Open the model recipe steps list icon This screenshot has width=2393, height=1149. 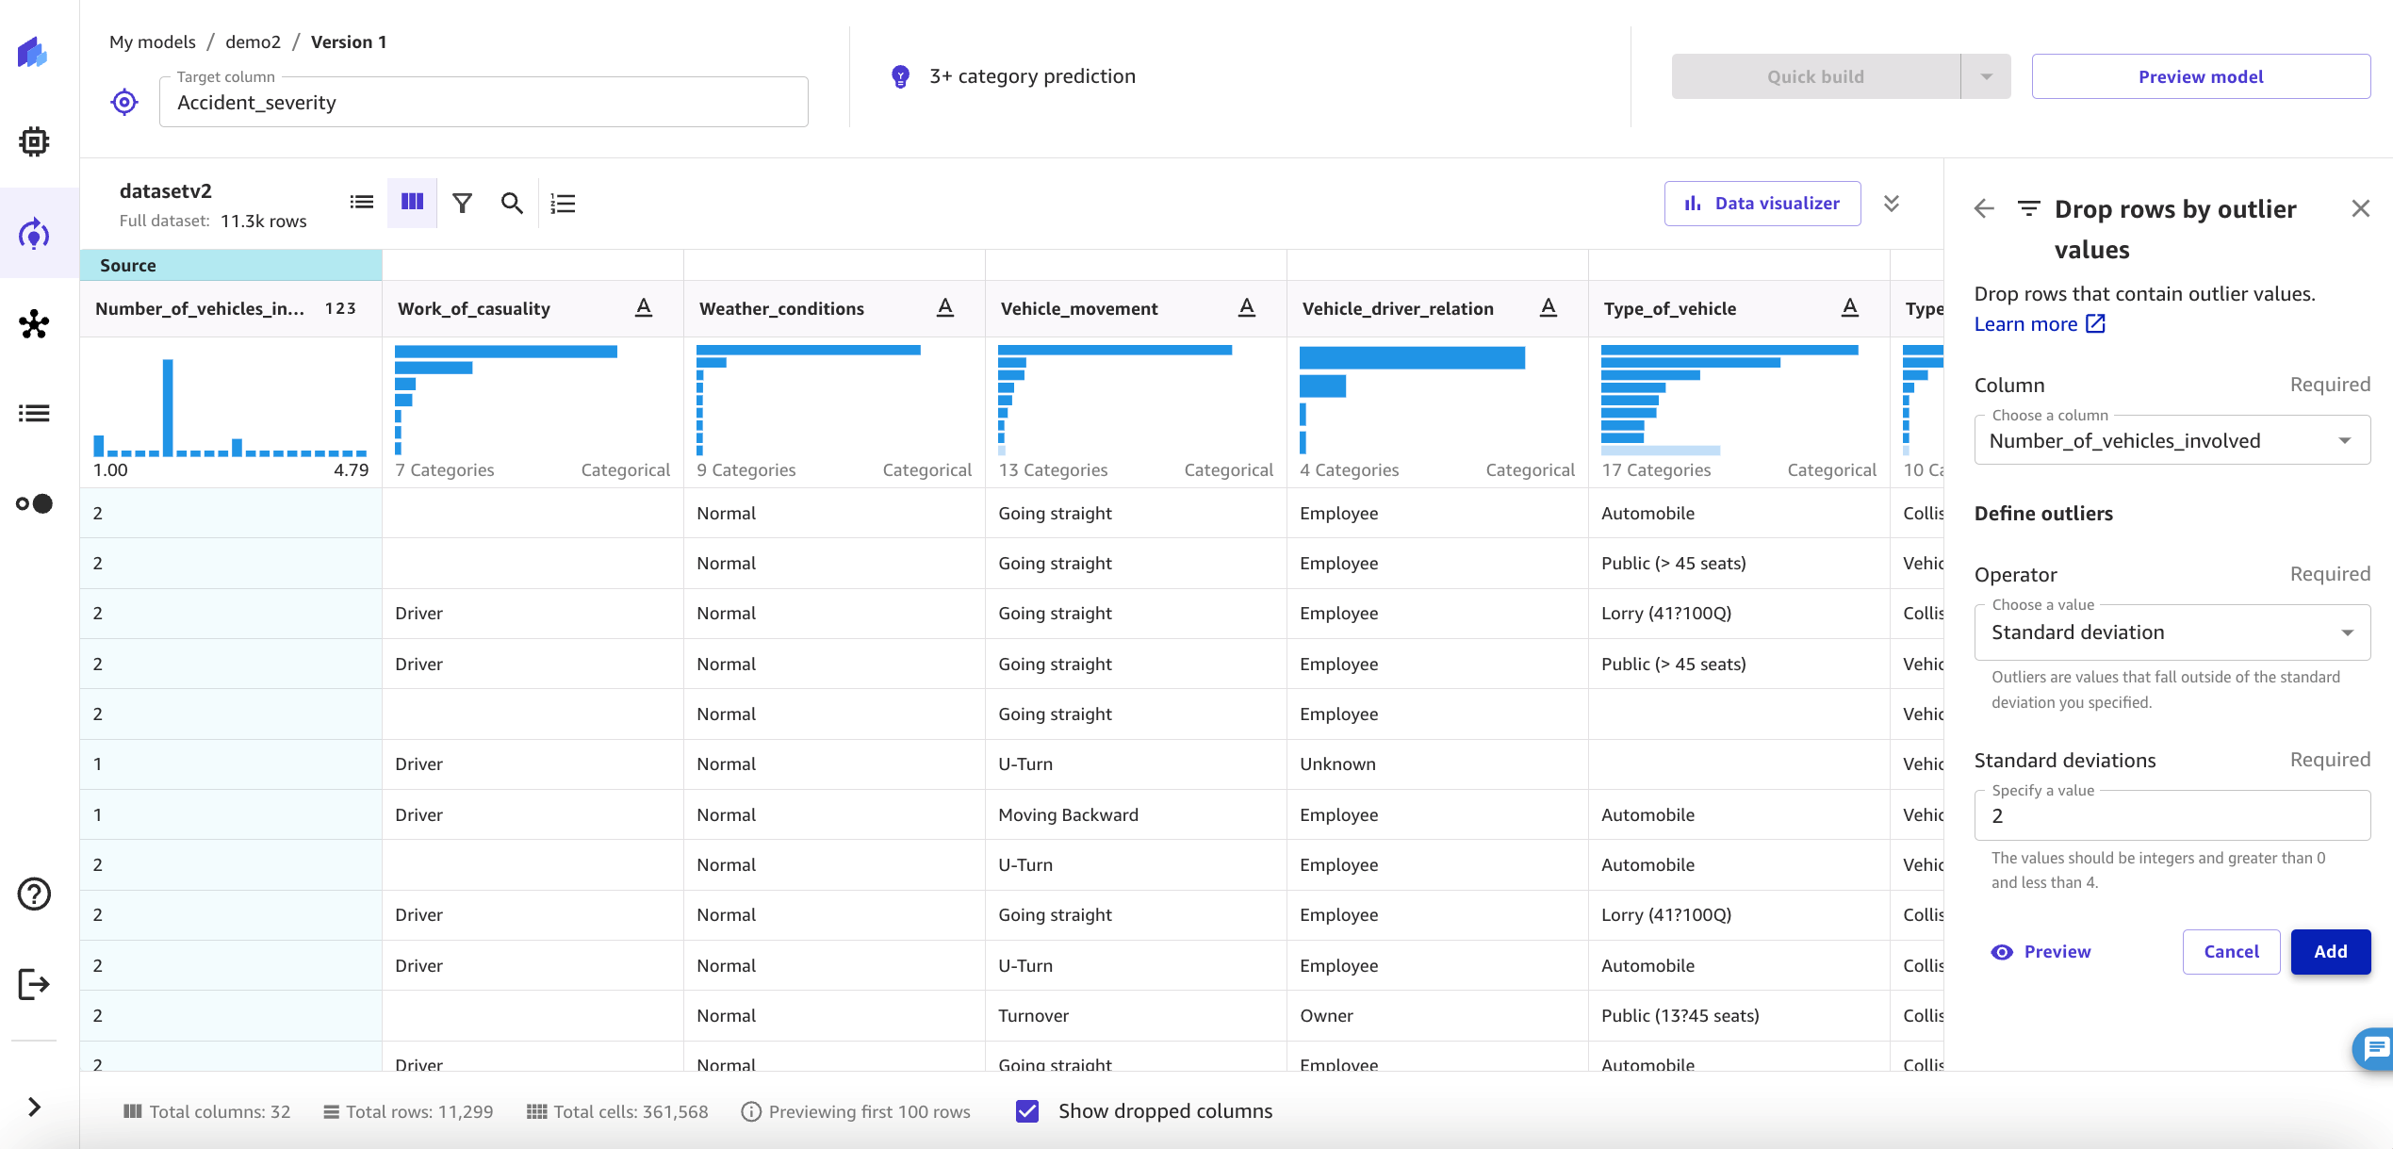click(x=563, y=204)
